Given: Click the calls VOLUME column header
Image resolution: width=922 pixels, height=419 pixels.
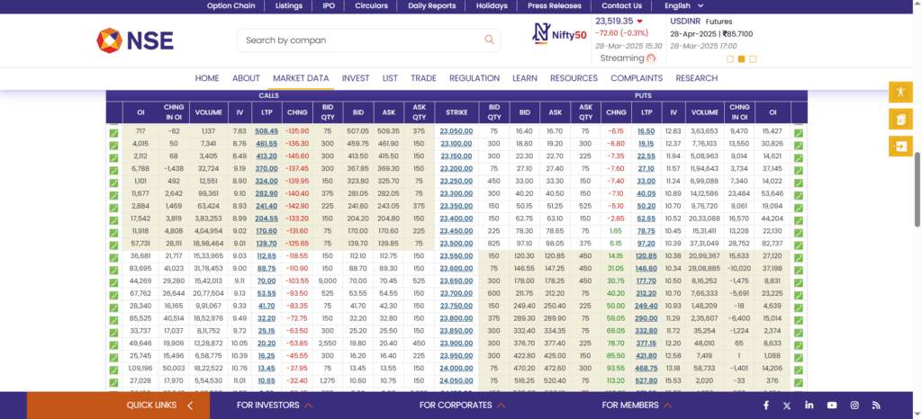Looking at the screenshot, I should pyautogui.click(x=208, y=112).
